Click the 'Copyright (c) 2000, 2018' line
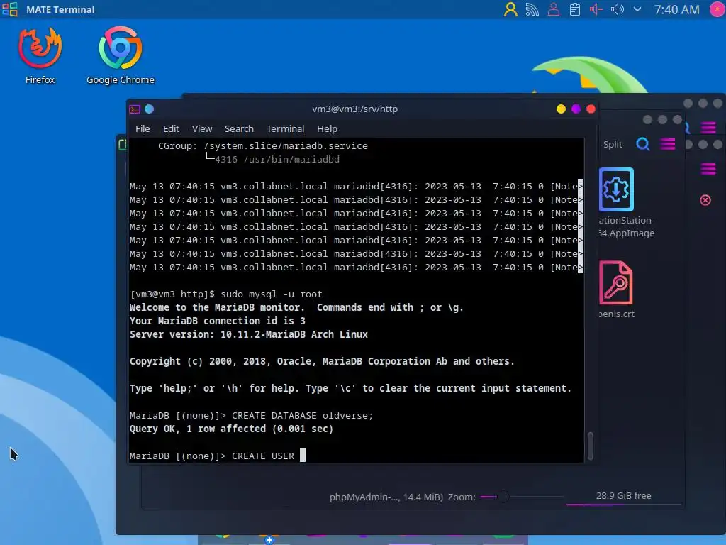This screenshot has width=726, height=545. 322,361
